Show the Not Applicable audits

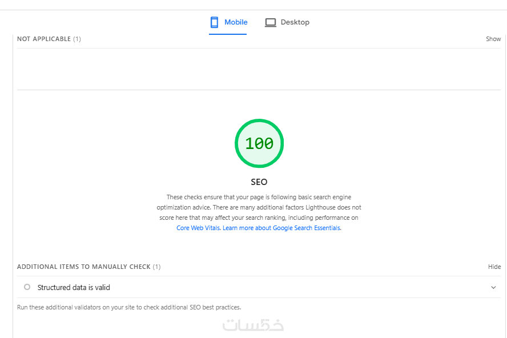(x=493, y=39)
